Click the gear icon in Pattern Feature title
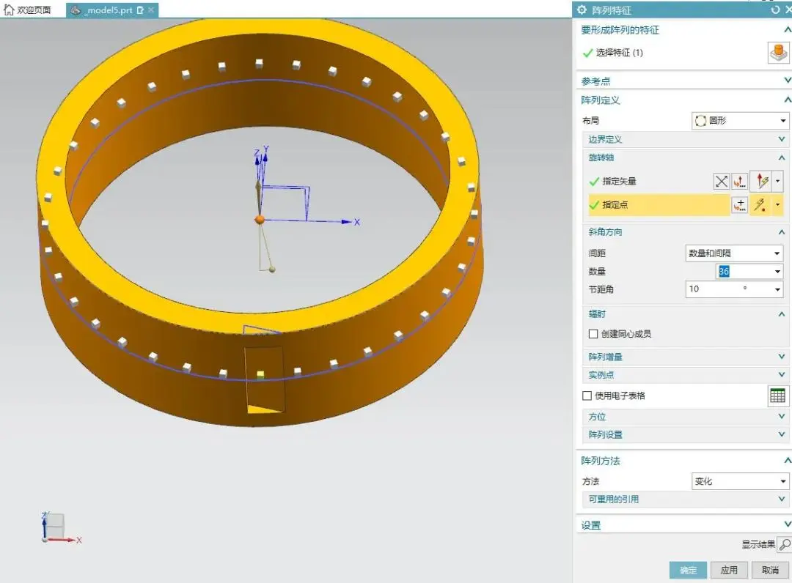792x583 pixels. pyautogui.click(x=582, y=10)
